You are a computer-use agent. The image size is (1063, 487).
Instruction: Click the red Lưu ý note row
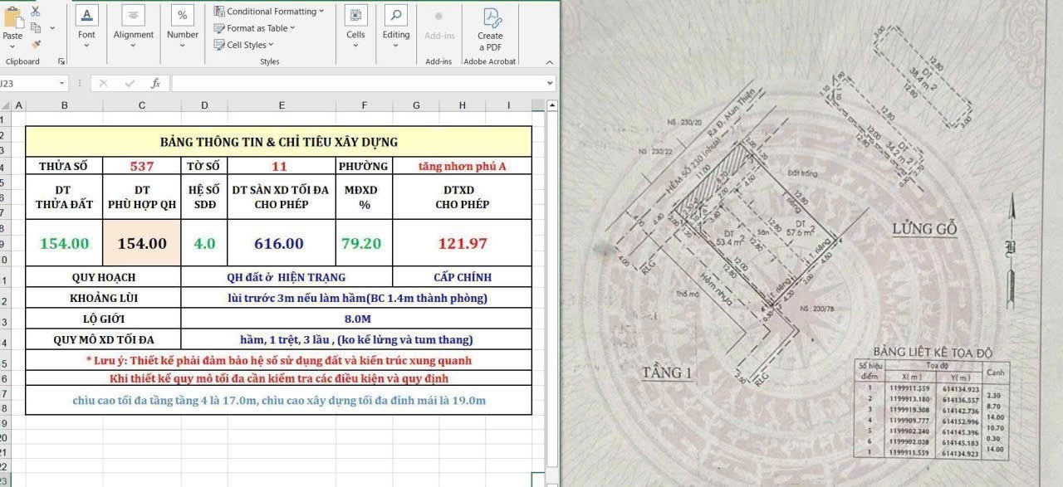pos(278,360)
